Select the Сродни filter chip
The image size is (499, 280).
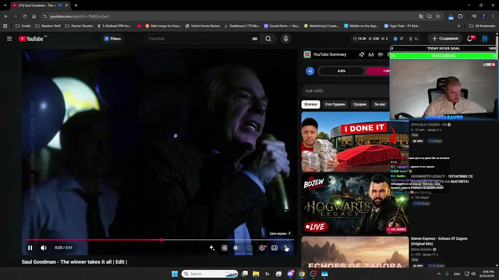pos(360,104)
